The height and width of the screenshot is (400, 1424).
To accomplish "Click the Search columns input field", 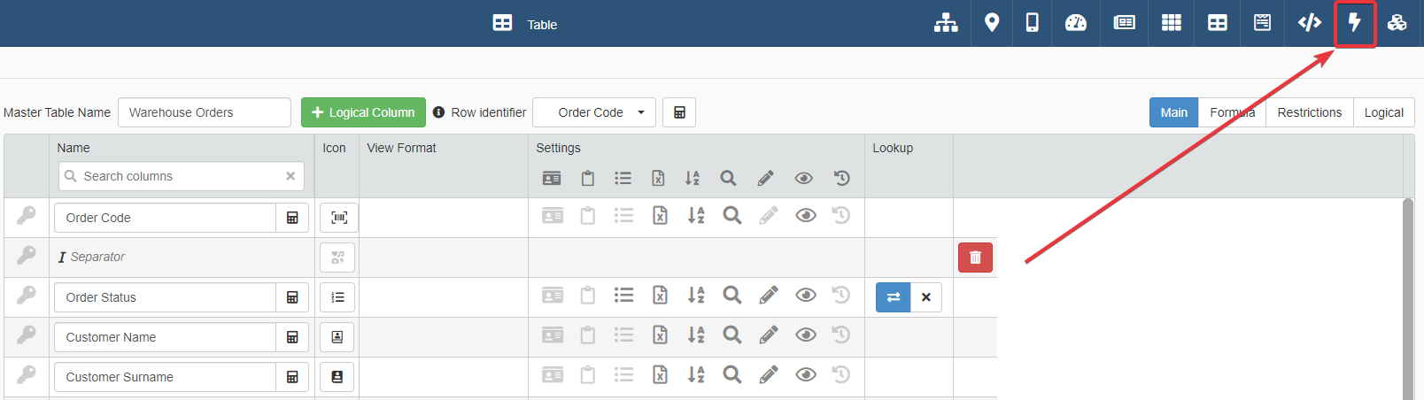I will 182,176.
